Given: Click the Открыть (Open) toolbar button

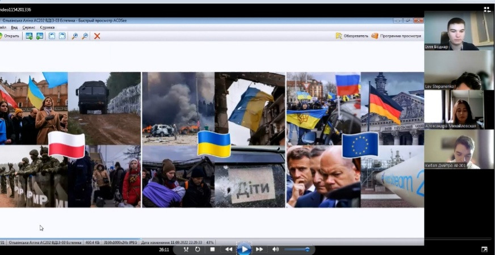Looking at the screenshot, I should pyautogui.click(x=10, y=36).
